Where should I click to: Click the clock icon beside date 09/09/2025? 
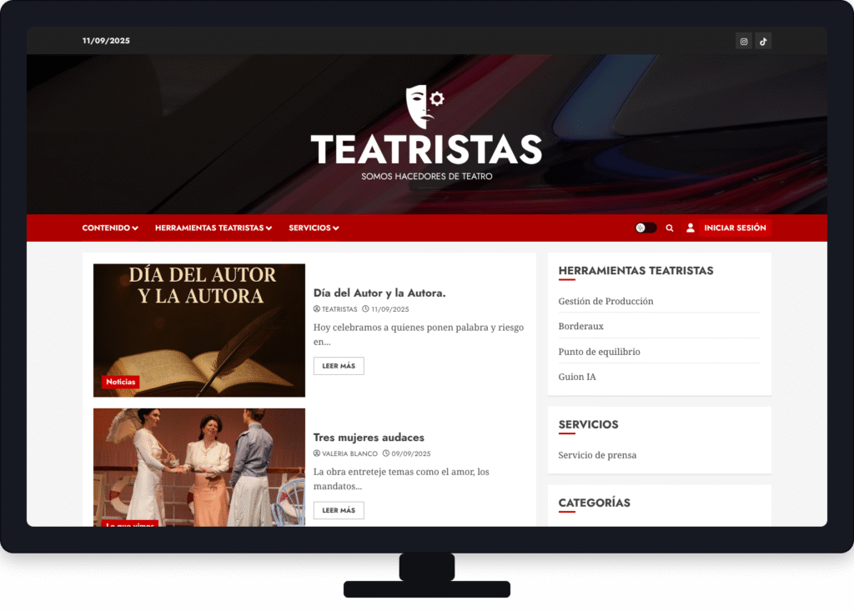pos(385,453)
